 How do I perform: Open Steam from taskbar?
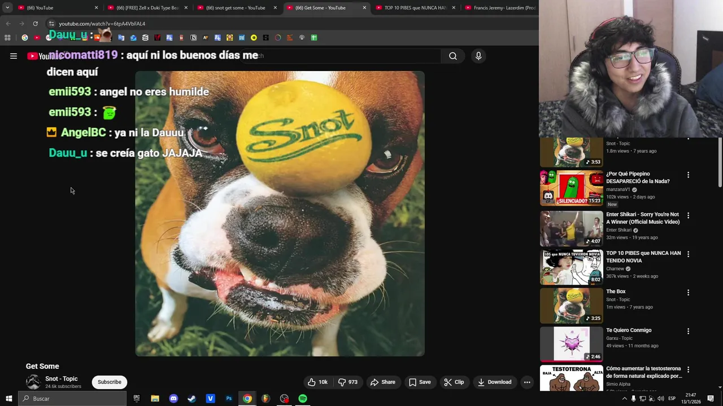tap(191, 399)
